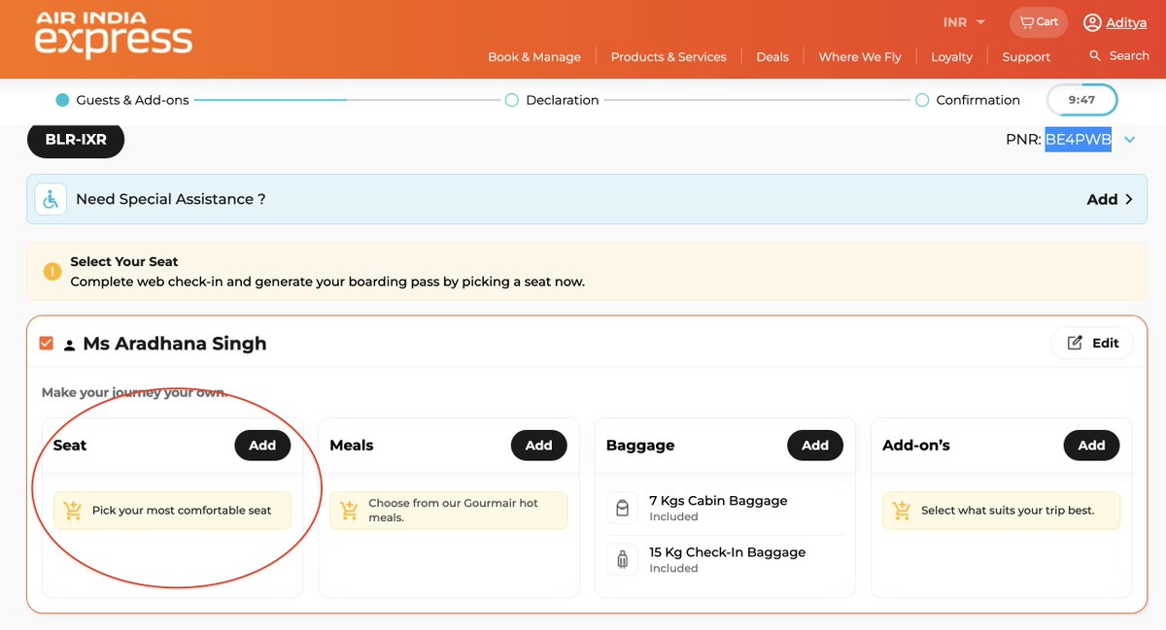Click the Search magnifier icon
1166x630 pixels.
click(1095, 55)
